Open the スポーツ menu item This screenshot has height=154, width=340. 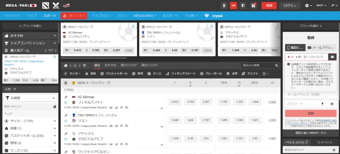click(49, 16)
